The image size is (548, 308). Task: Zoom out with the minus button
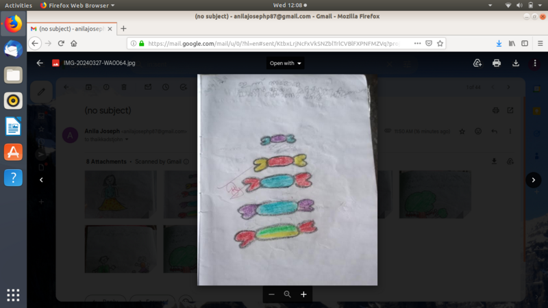[x=271, y=294]
